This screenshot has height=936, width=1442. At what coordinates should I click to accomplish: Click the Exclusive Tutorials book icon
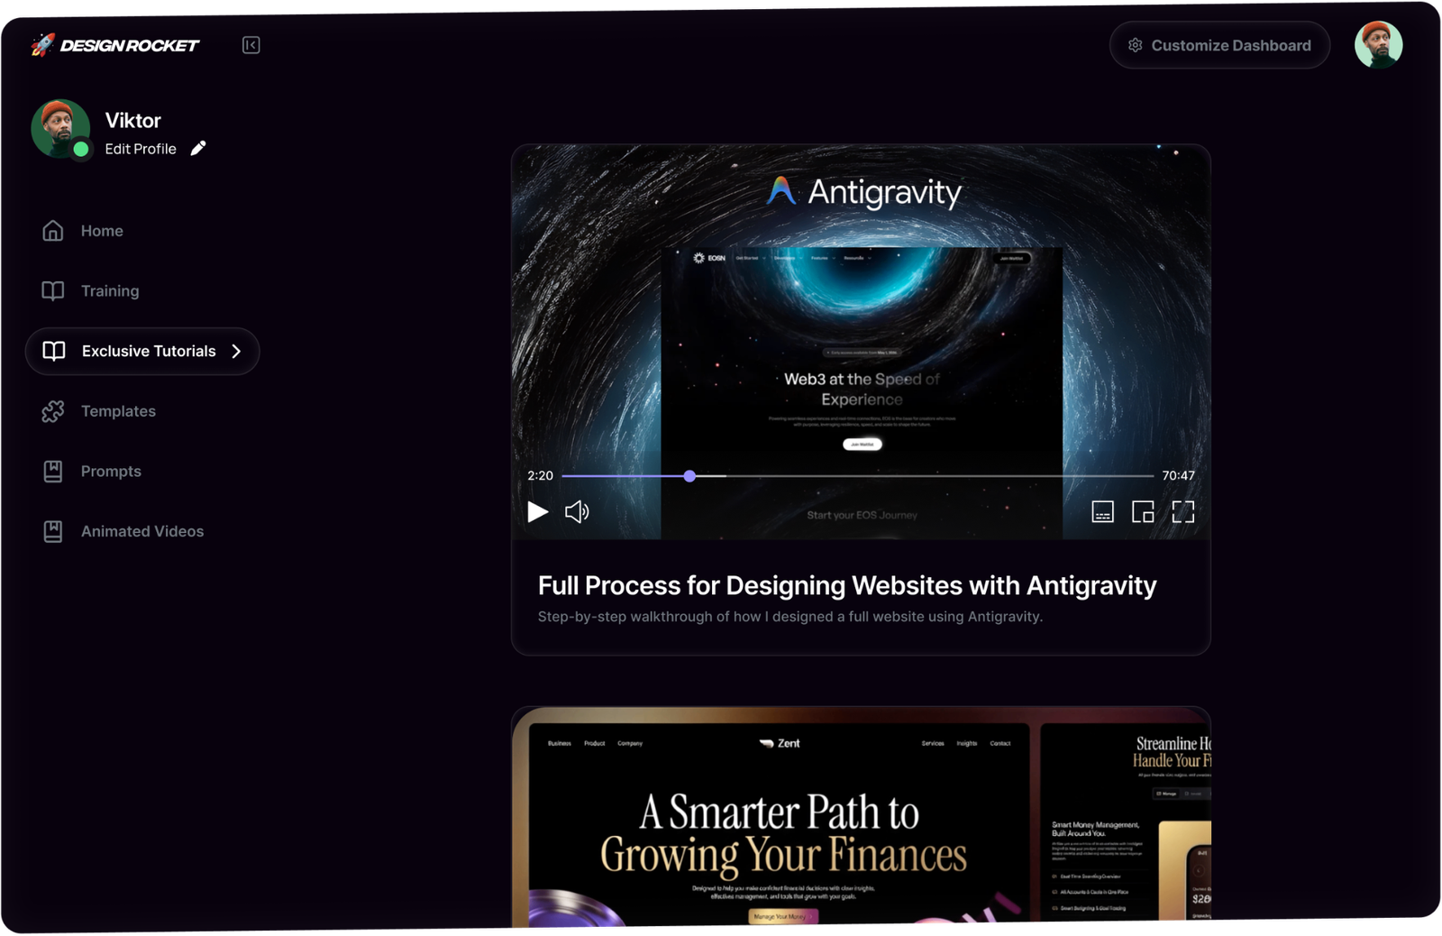[x=54, y=351]
